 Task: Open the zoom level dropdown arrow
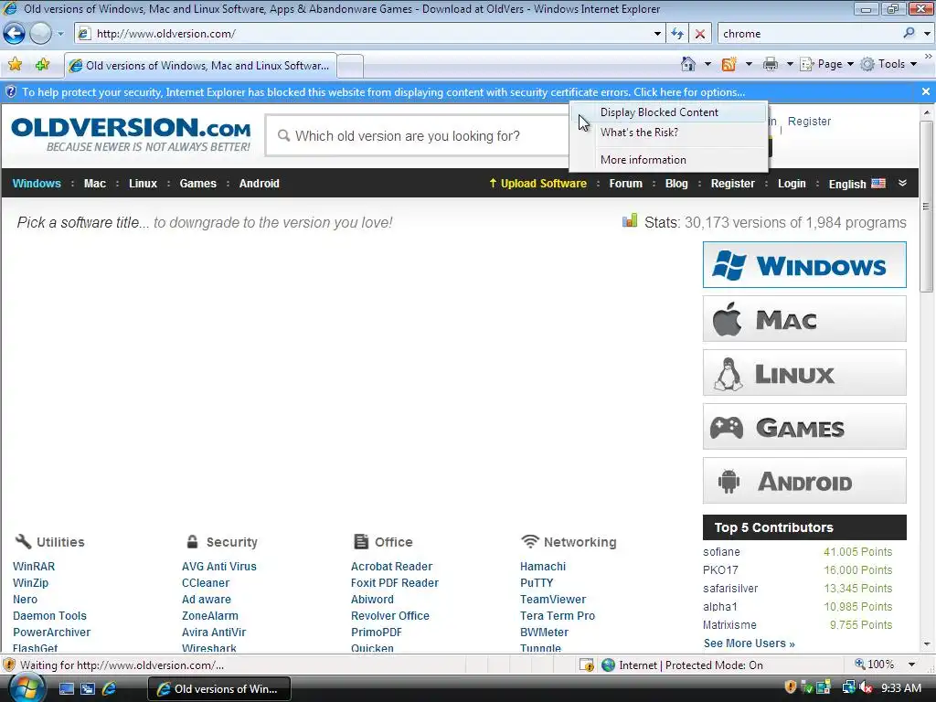click(x=911, y=665)
